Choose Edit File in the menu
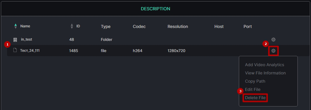The height and width of the screenshot is (110, 311). pos(252,89)
